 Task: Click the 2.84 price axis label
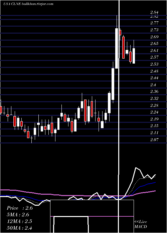[154, 12]
